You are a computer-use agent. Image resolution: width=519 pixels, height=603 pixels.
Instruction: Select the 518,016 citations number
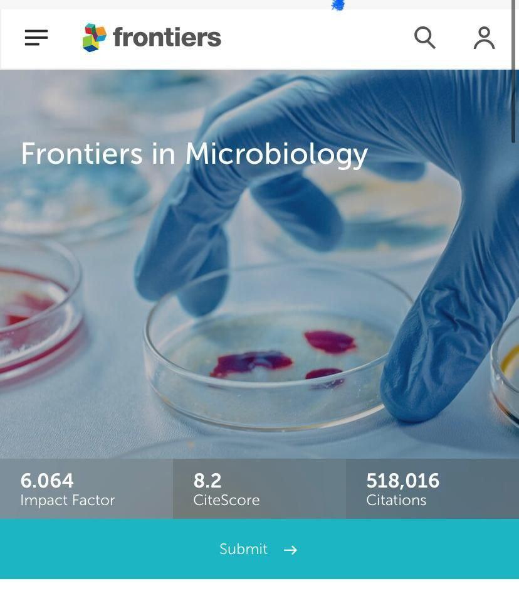click(402, 481)
